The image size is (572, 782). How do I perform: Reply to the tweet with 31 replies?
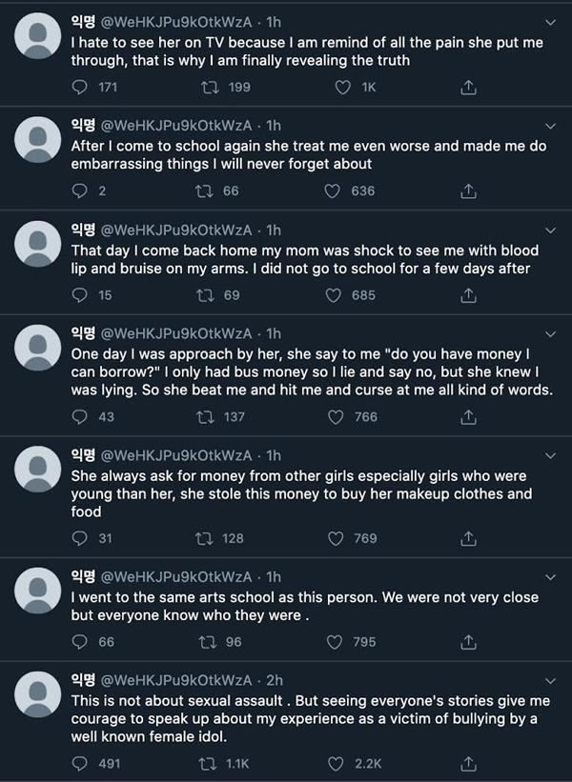pyautogui.click(x=80, y=538)
